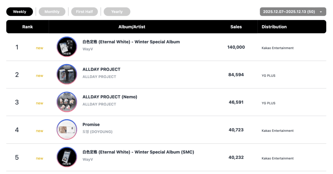Viewport: 333px width, 174px height.
Task: Open the ALLDAY PROJECT (Nemo) album title
Action: click(x=110, y=97)
